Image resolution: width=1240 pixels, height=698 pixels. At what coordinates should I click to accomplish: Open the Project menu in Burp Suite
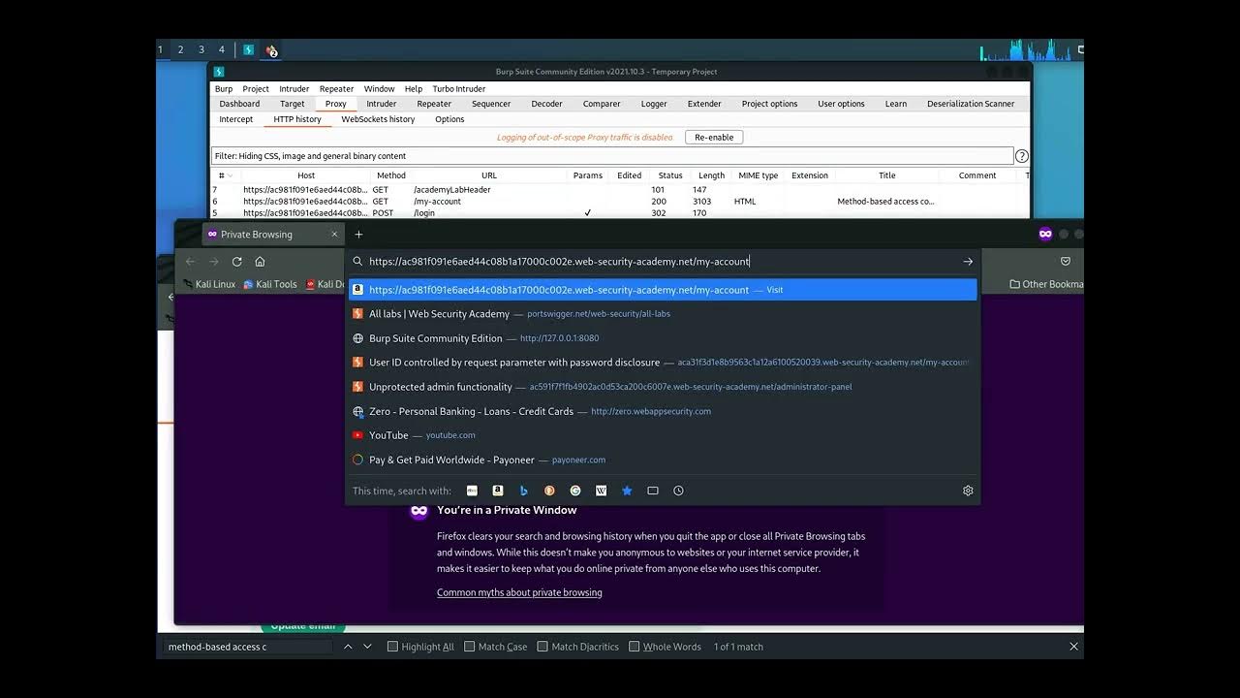pos(256,88)
